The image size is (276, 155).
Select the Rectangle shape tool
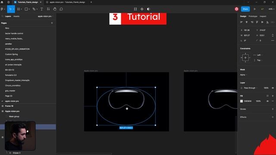click(26, 9)
